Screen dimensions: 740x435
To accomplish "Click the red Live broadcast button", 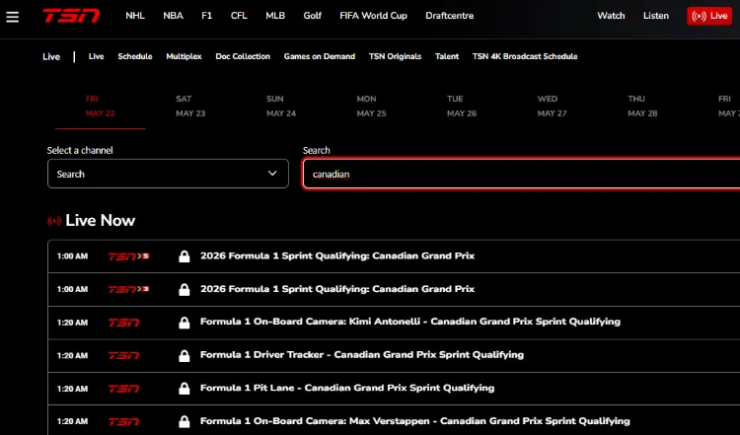I will point(708,16).
